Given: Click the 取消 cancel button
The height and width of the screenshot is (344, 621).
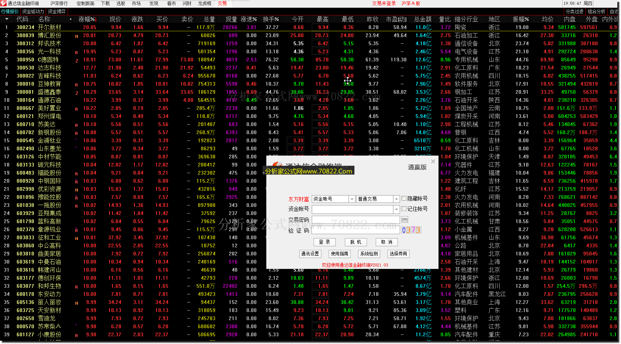Looking at the screenshot, I should pos(387,242).
